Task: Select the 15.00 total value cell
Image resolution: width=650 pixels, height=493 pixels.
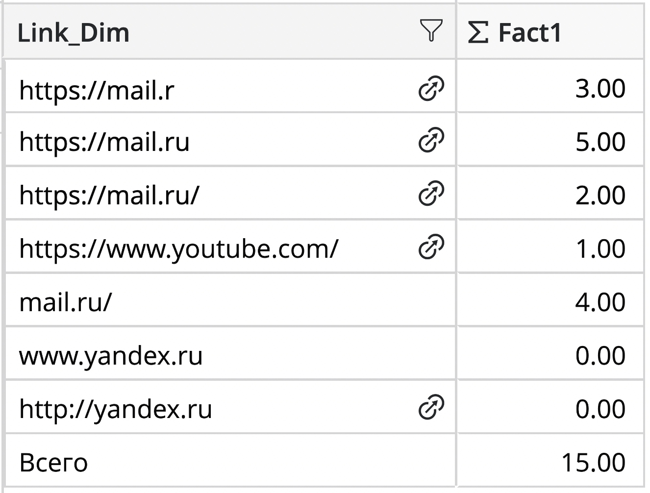Action: (593, 463)
